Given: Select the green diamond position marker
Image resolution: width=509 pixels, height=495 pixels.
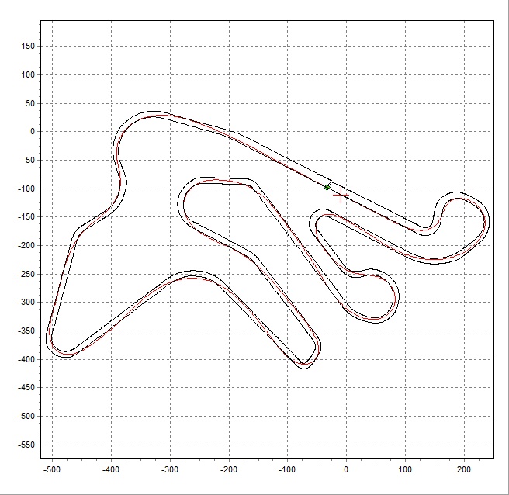Looking at the screenshot, I should (x=327, y=187).
